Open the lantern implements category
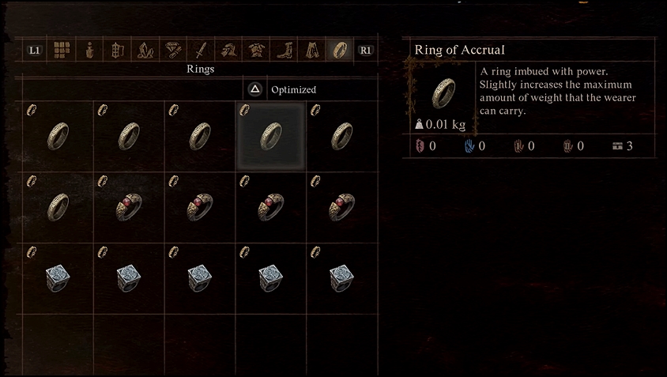The image size is (667, 377). click(118, 51)
